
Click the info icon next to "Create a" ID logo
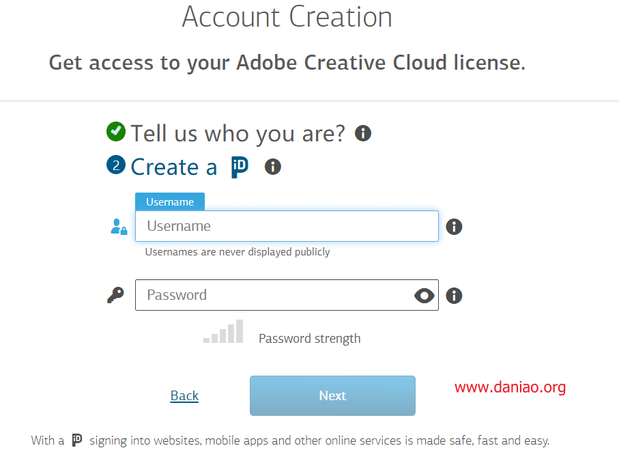pos(273,167)
